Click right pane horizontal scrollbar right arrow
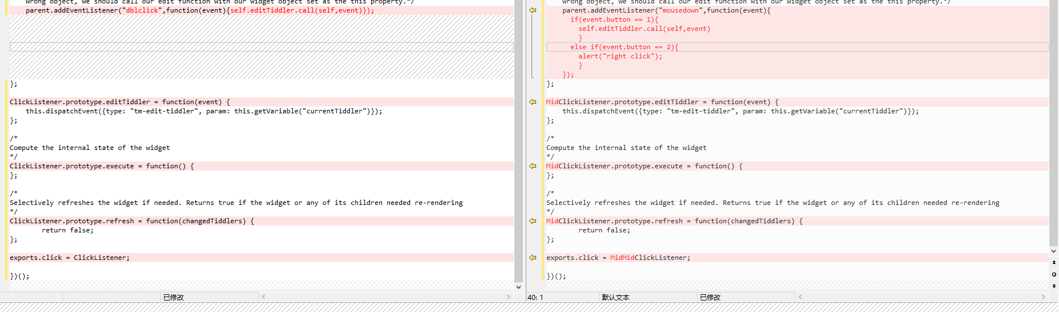The image size is (1059, 312). point(1043,297)
